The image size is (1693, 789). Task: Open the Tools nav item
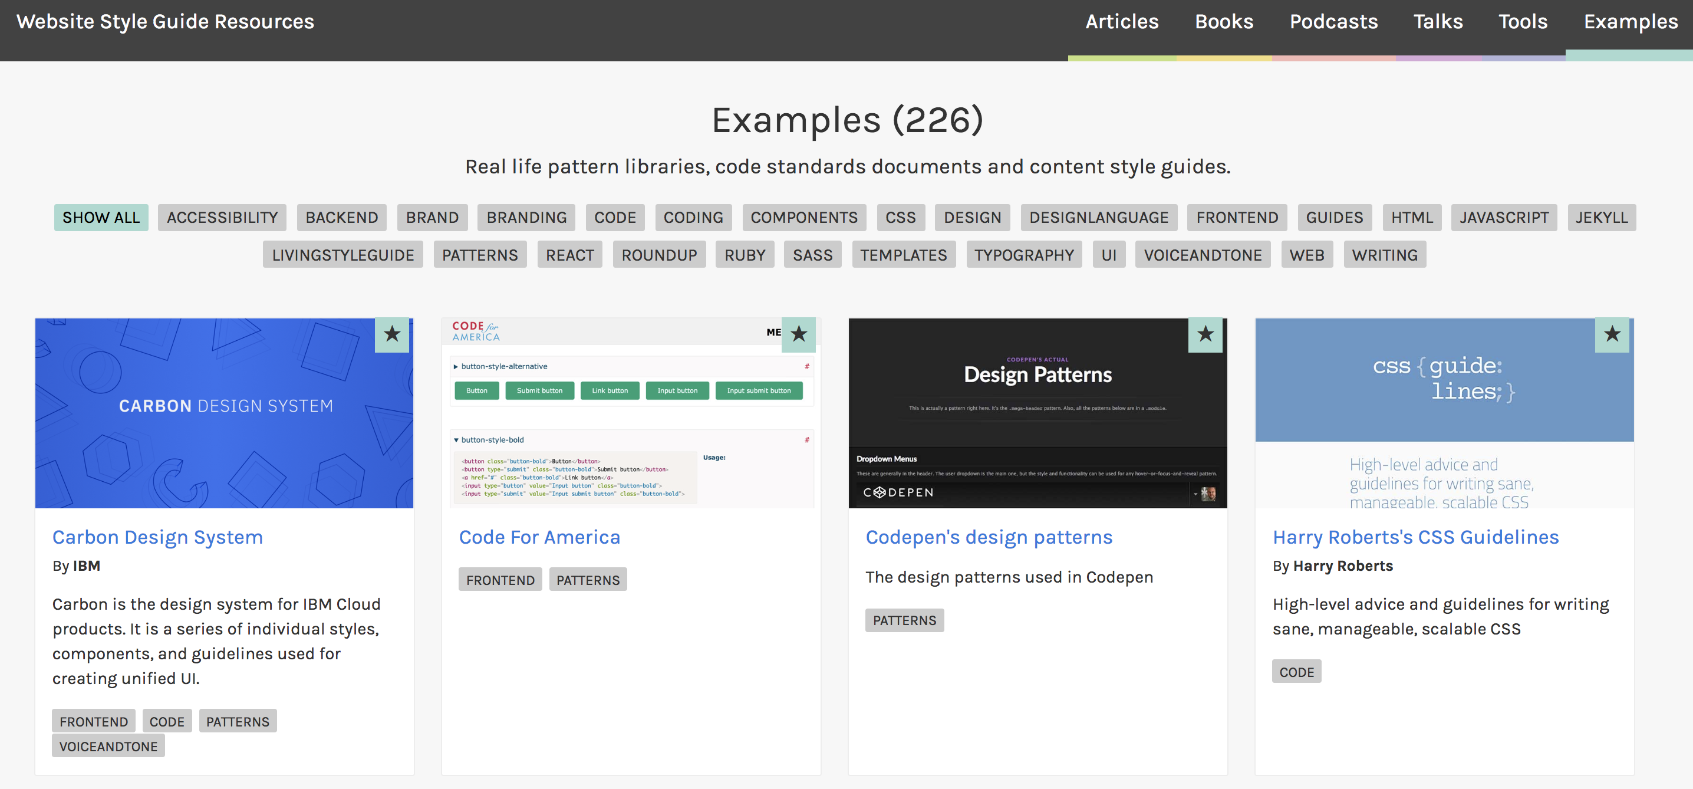pyautogui.click(x=1523, y=22)
